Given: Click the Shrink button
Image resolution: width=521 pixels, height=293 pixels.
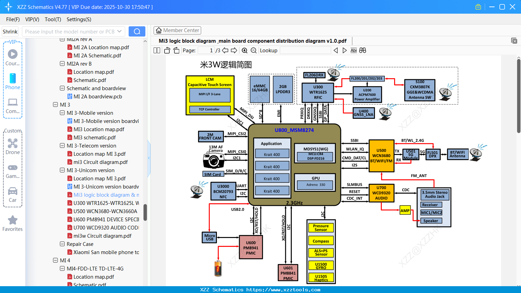Looking at the screenshot, I should tap(10, 31).
